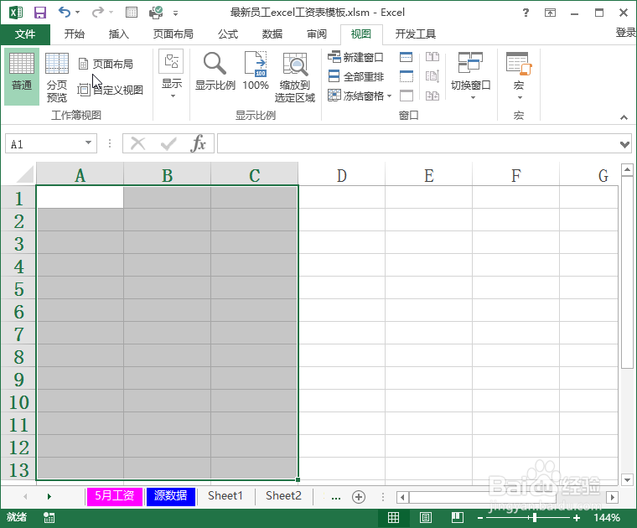Open the 源数据 sheet tab
Image resolution: width=637 pixels, height=528 pixels.
(171, 496)
